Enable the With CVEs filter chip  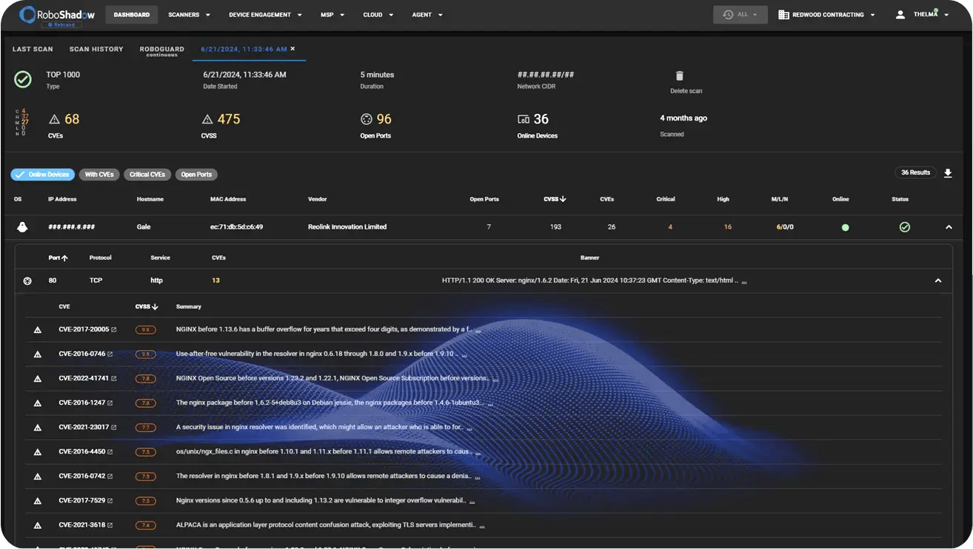click(98, 175)
